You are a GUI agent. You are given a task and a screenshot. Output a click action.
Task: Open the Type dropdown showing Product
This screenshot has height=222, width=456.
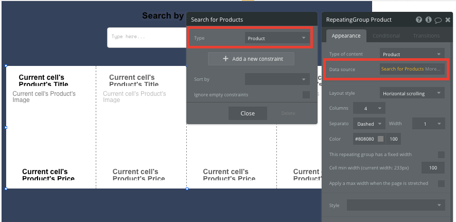277,38
